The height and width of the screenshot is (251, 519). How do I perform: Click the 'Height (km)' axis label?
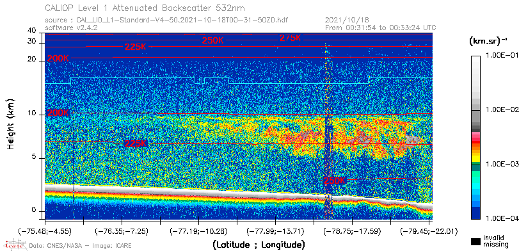coord(11,124)
